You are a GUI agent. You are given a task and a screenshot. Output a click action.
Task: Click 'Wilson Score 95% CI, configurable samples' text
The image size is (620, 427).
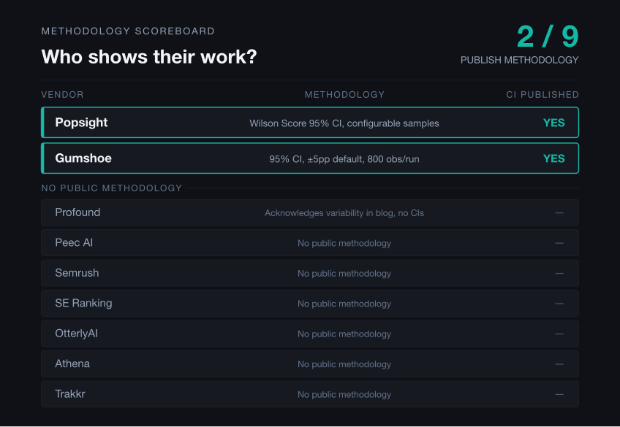pos(344,123)
